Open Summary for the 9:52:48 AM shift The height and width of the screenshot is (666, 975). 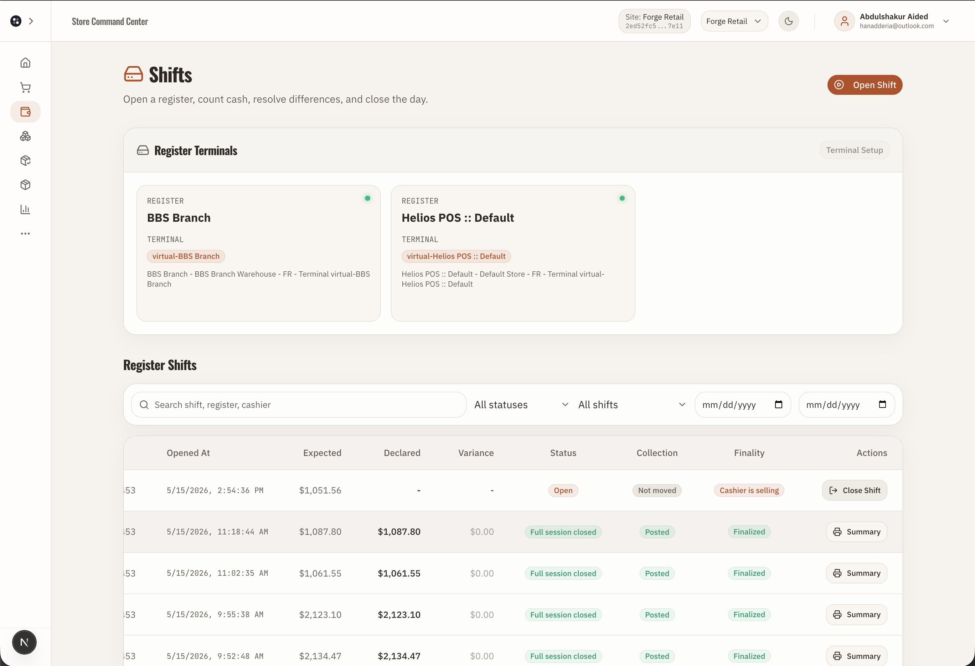pyautogui.click(x=856, y=656)
